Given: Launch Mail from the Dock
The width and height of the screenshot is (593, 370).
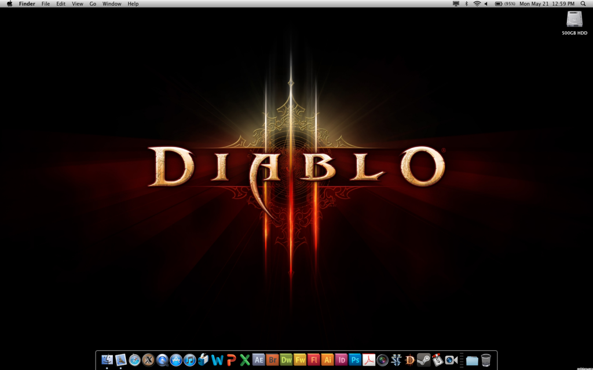Looking at the screenshot, I should click(x=120, y=360).
